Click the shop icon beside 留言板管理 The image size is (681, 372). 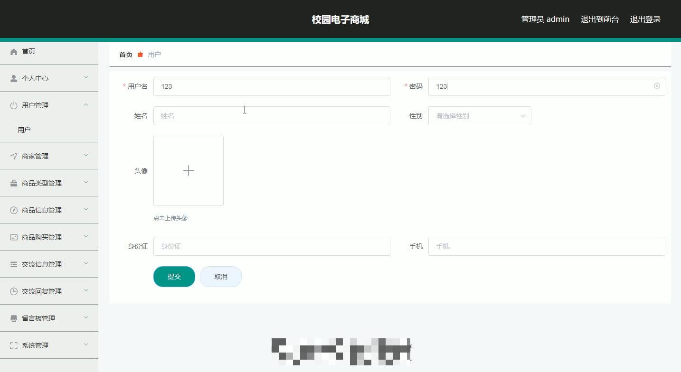pos(14,318)
